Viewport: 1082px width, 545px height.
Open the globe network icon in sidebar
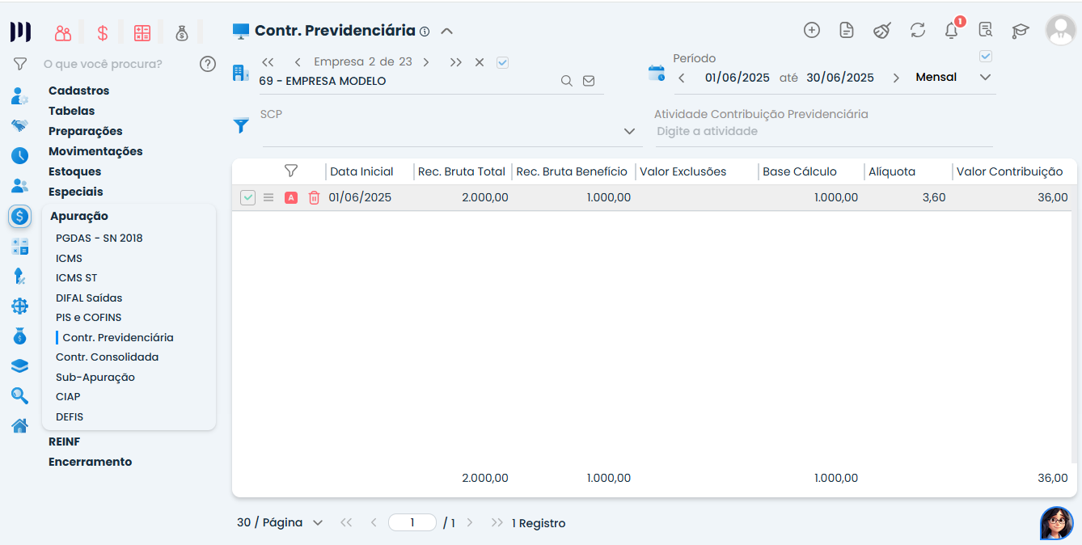[x=19, y=306]
